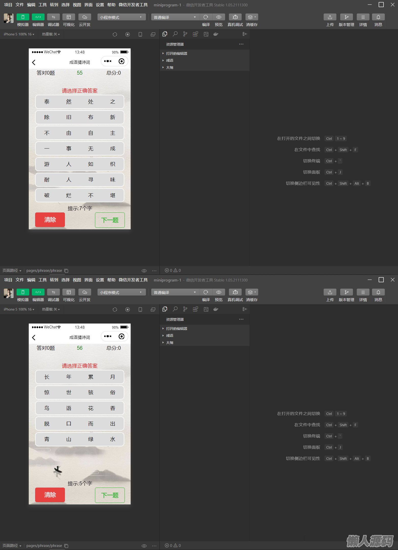Open 普通编译 dropdown in upper window
The image size is (398, 550).
pos(175,17)
